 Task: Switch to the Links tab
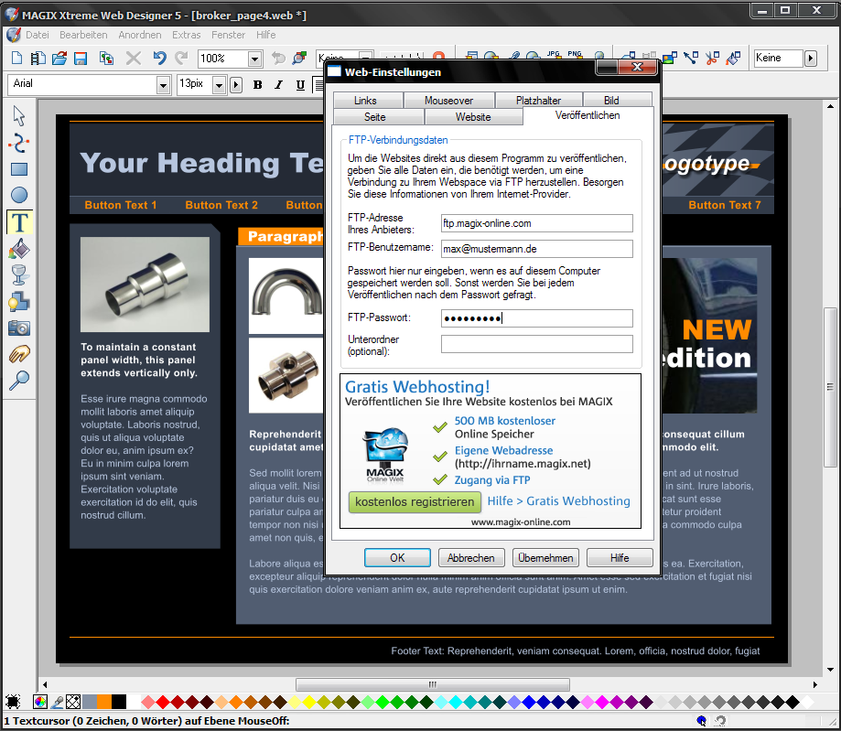pyautogui.click(x=365, y=101)
